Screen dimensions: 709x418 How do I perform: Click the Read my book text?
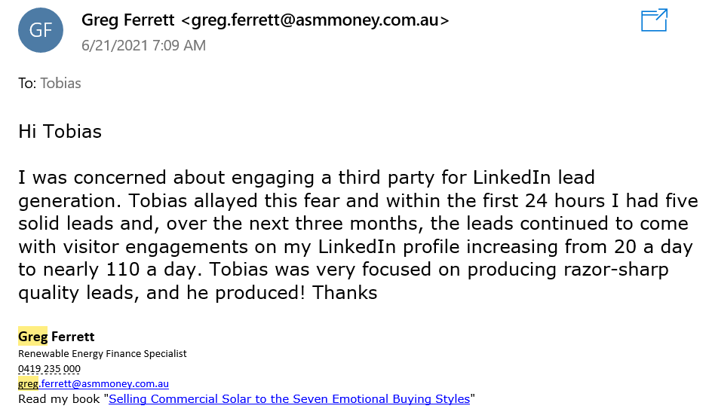click(x=59, y=399)
